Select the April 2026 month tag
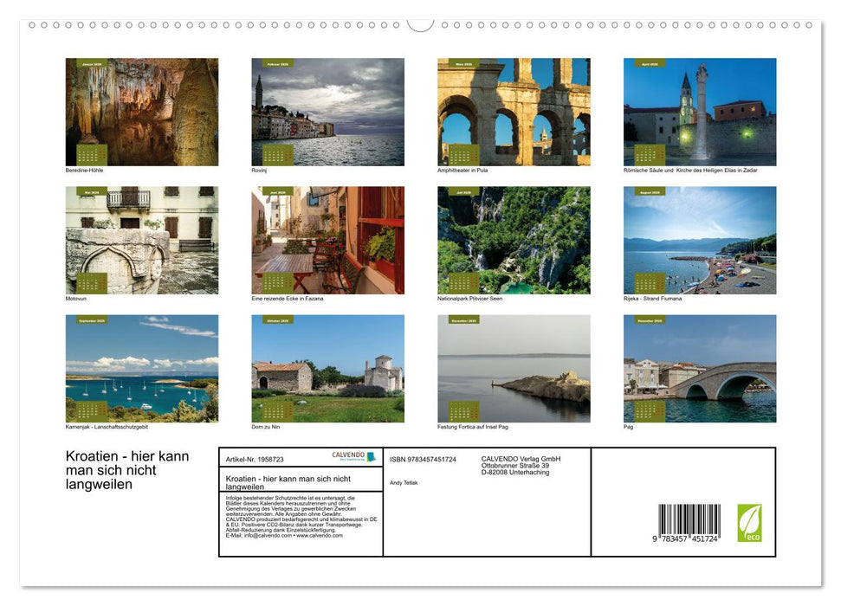841x606 pixels. [x=650, y=65]
